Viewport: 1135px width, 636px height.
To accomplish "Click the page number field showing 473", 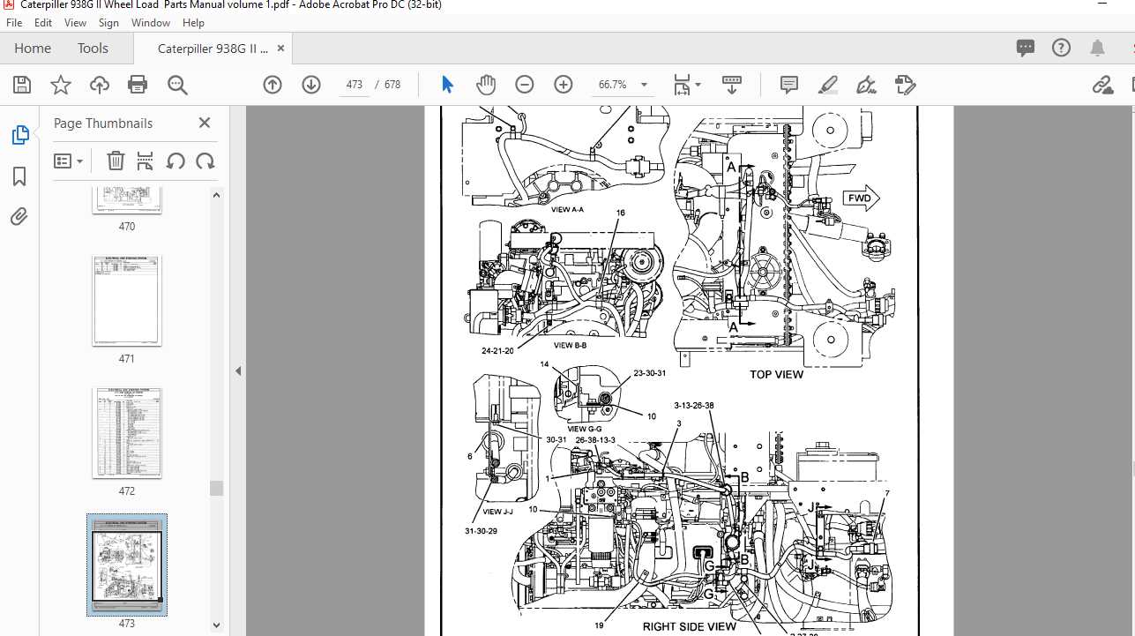I will click(354, 85).
